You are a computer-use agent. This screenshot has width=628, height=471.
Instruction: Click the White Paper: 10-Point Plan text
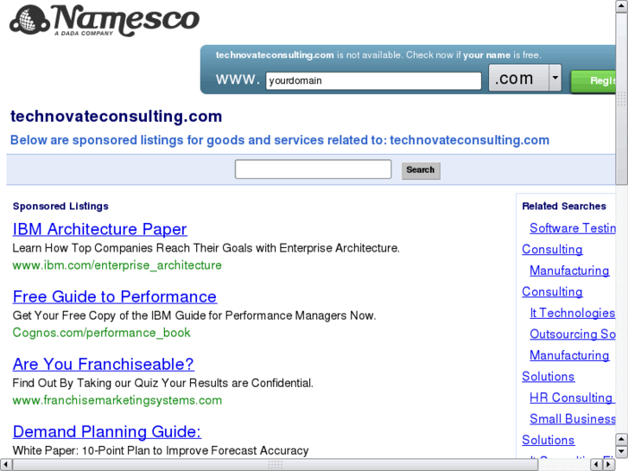(x=161, y=450)
